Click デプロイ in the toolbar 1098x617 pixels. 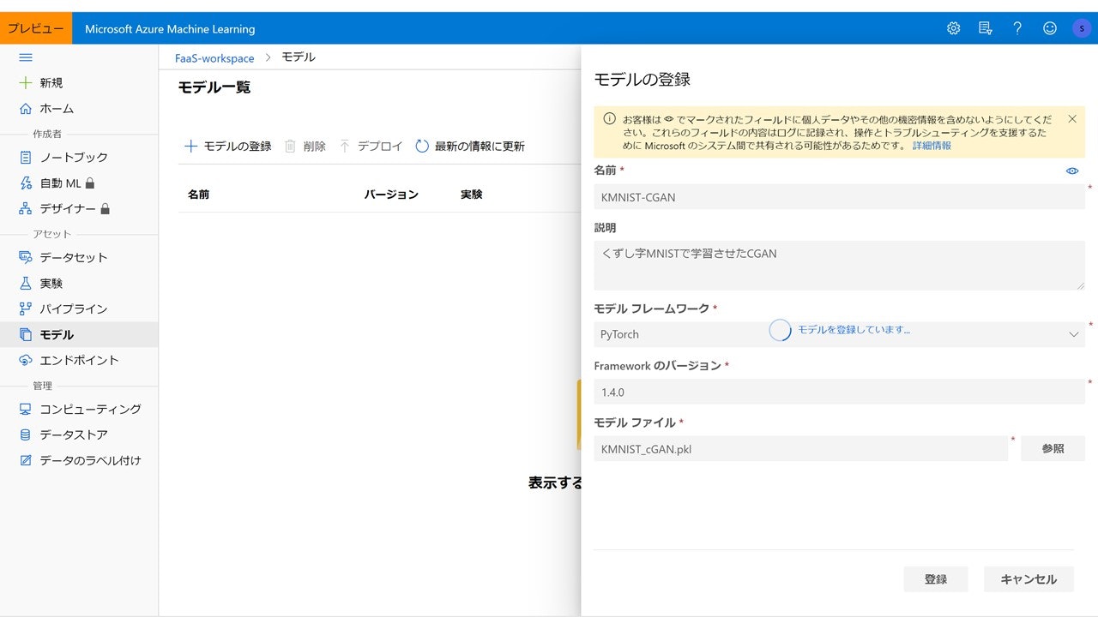click(x=371, y=147)
